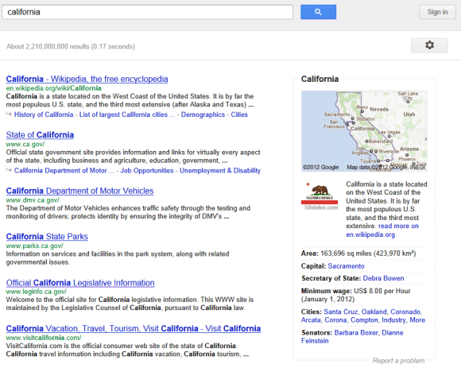Image resolution: width=461 pixels, height=368 pixels.
Task: Open the gear settings menu
Action: click(429, 45)
